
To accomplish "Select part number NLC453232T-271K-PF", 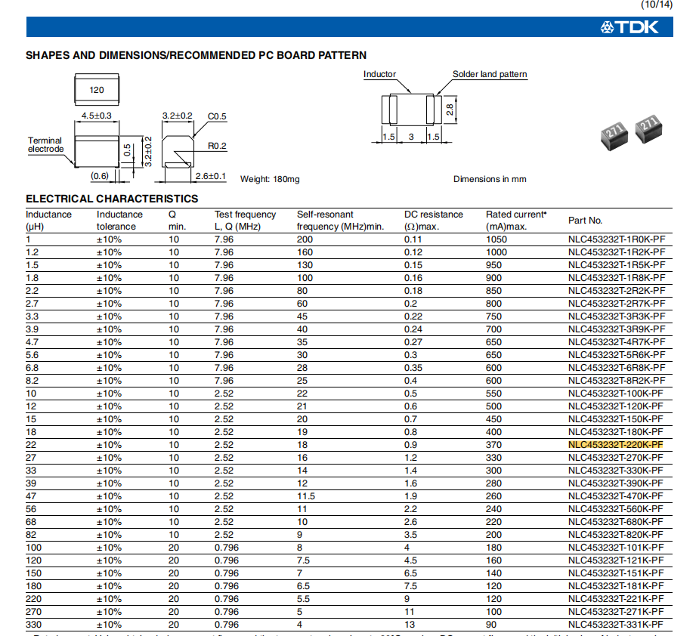I will point(615,612).
